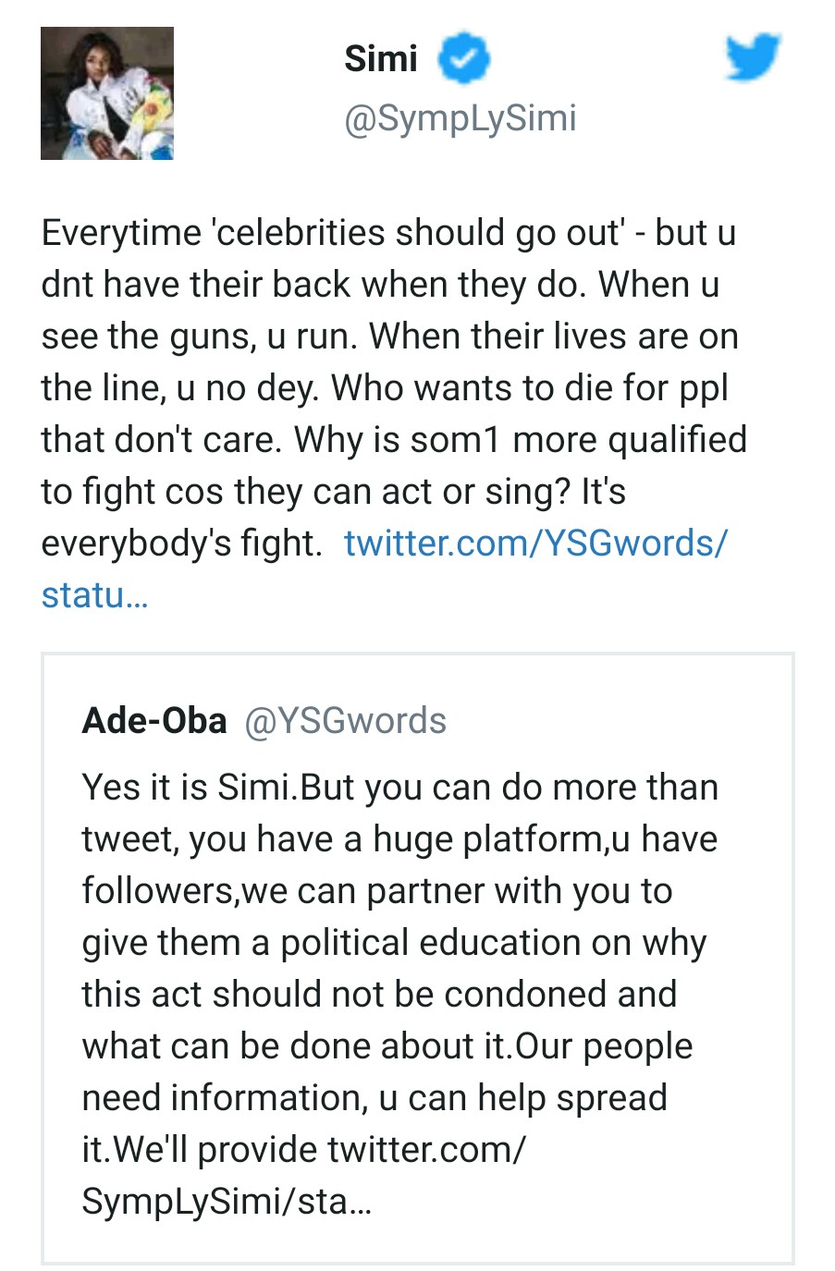Image resolution: width=835 pixels, height=1271 pixels.
Task: Follow the twitter.com/YSGwords/ link
Action: click(535, 543)
